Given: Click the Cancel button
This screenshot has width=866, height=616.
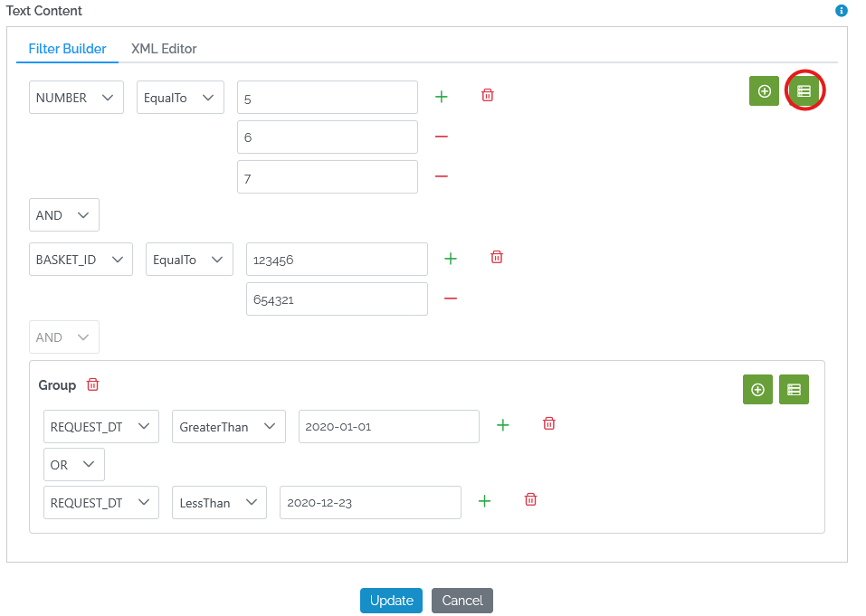Looking at the screenshot, I should click(x=462, y=601).
